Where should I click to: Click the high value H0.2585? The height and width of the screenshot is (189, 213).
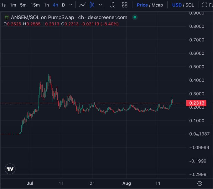[x=32, y=24]
